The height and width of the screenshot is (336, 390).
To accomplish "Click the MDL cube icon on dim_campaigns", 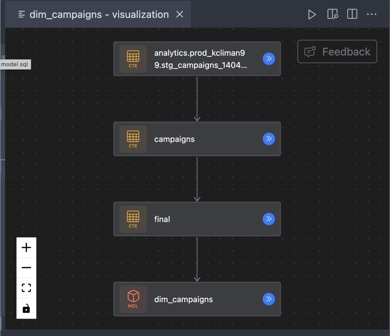I will tap(133, 299).
